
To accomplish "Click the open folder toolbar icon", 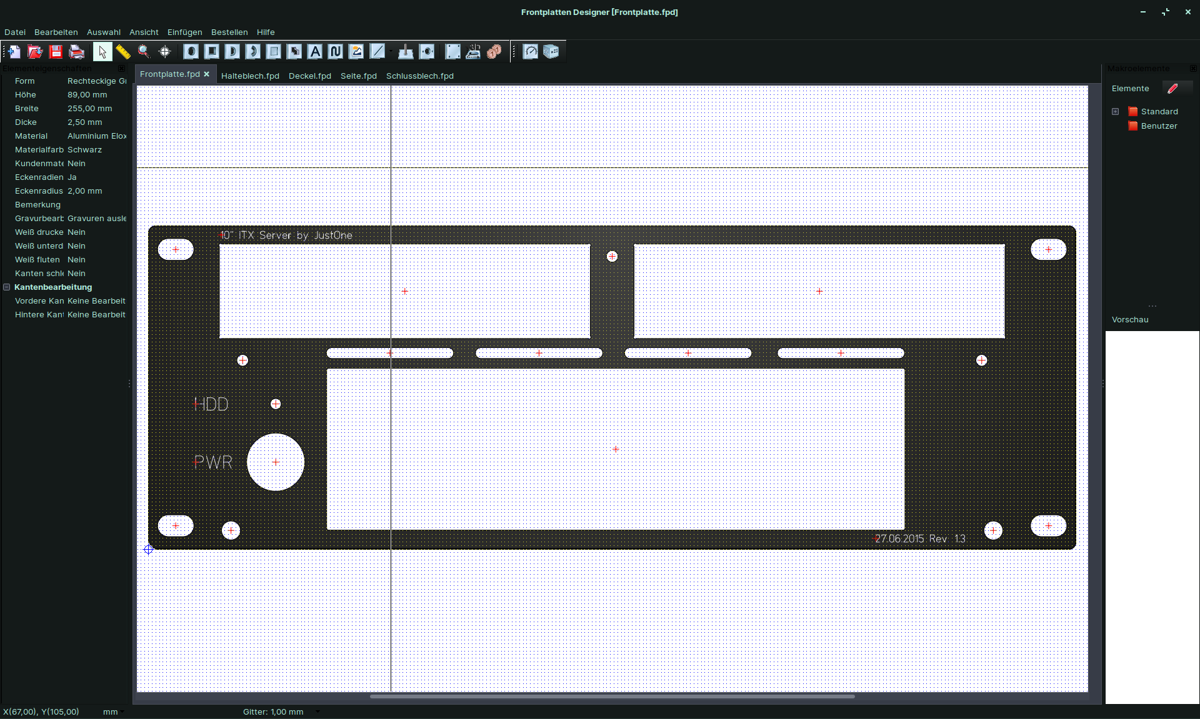I will pos(35,52).
